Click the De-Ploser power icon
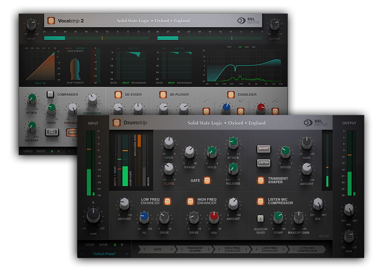The width and height of the screenshot is (382, 274). point(162,94)
